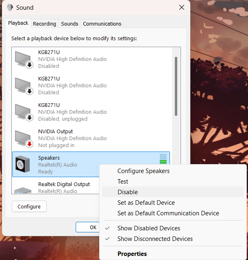Select the NVIDIA Output device name
Screen dimensions: 248x260
(55, 132)
